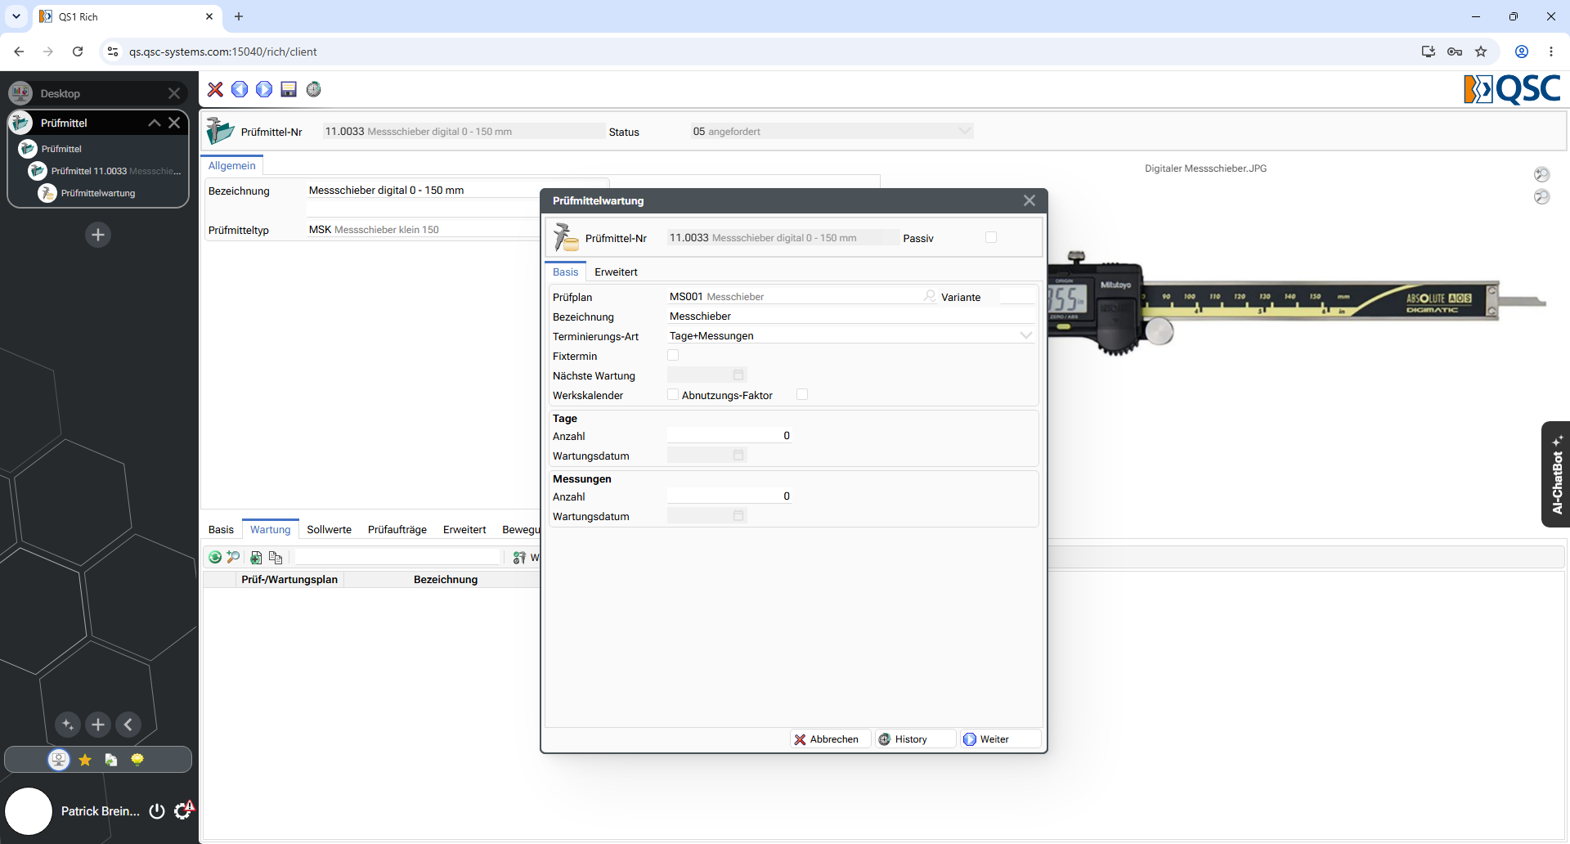
Task: Click the add new document icon in Wartung toolbar
Action: point(256,557)
